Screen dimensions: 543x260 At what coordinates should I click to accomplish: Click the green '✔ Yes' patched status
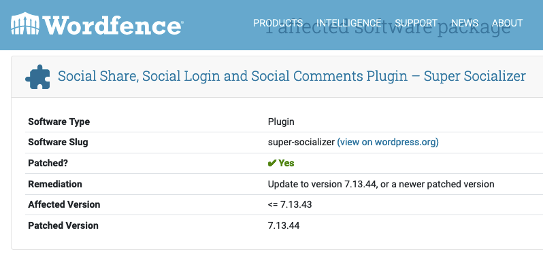[x=281, y=163]
